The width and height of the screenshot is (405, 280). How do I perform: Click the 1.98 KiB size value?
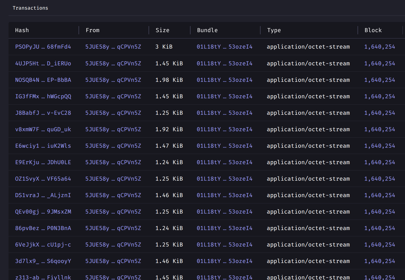pyautogui.click(x=169, y=80)
